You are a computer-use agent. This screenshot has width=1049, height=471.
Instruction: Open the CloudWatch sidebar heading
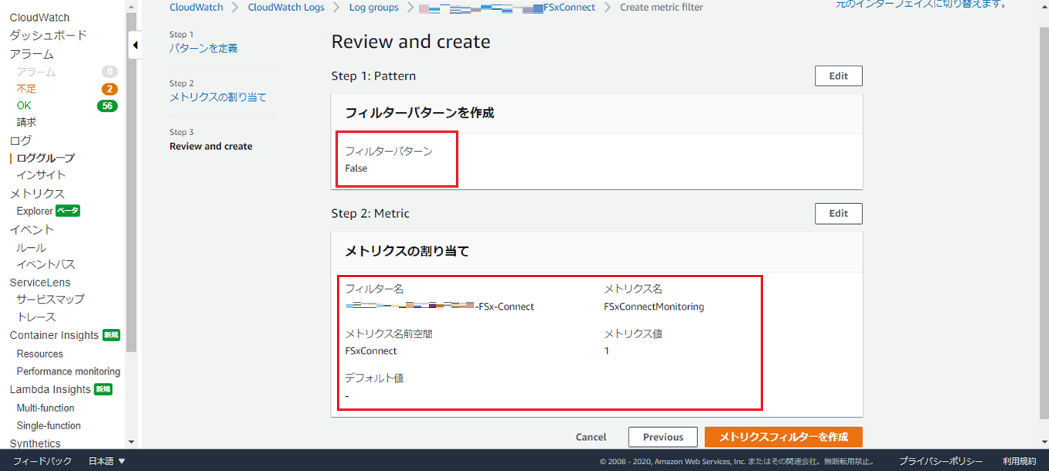39,17
